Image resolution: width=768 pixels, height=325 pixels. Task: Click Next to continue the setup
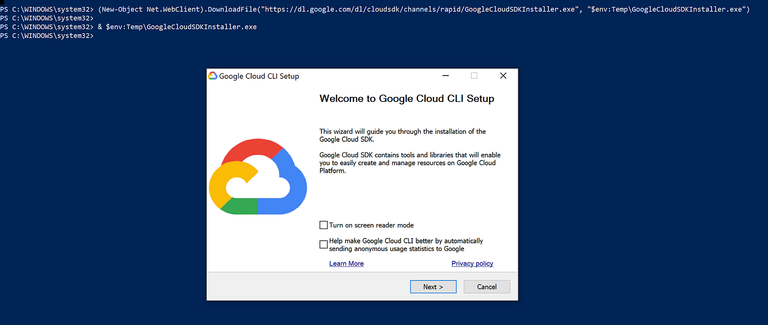tap(433, 286)
